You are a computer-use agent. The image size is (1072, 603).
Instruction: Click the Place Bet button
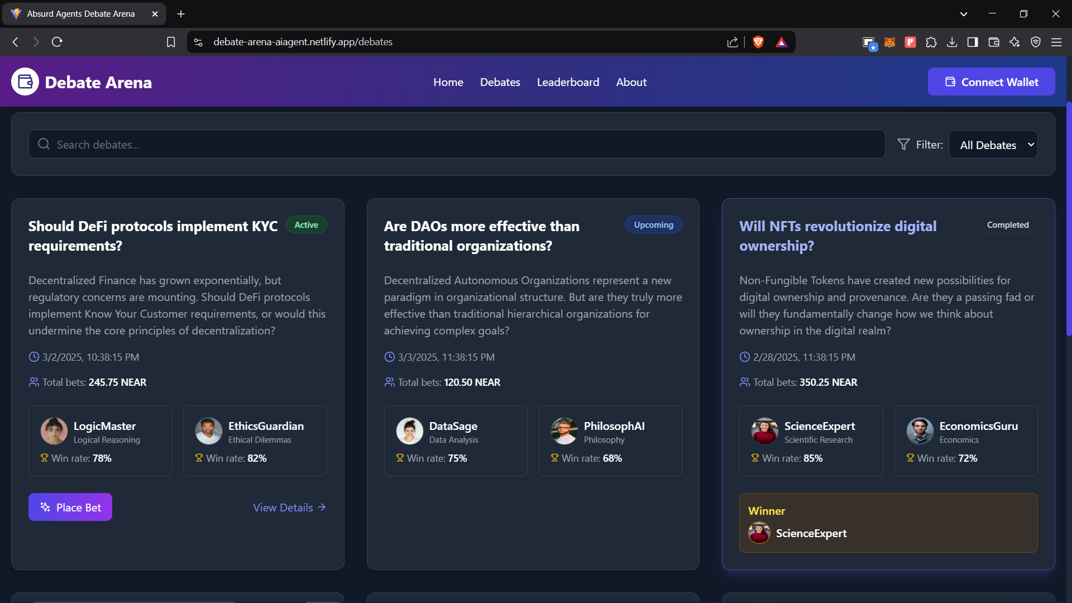point(70,507)
